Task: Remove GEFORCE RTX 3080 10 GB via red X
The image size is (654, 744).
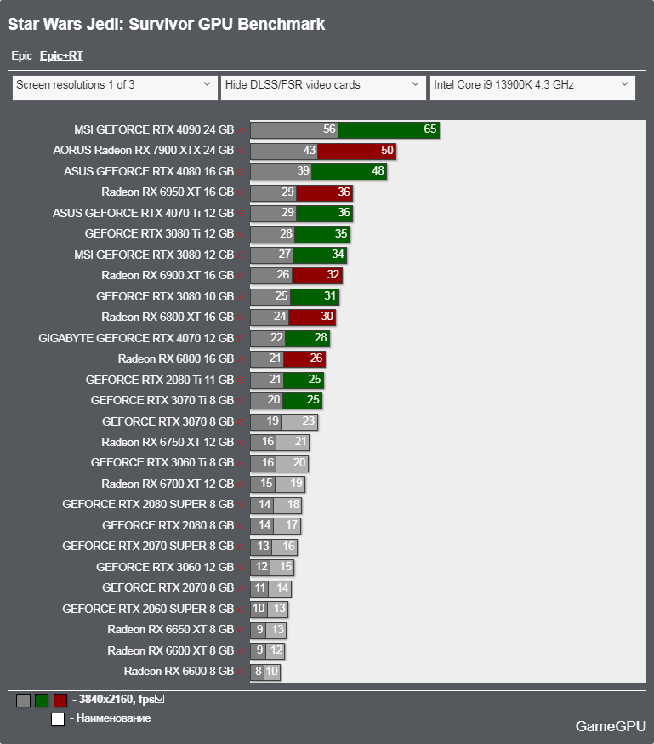Action: pyautogui.click(x=241, y=297)
